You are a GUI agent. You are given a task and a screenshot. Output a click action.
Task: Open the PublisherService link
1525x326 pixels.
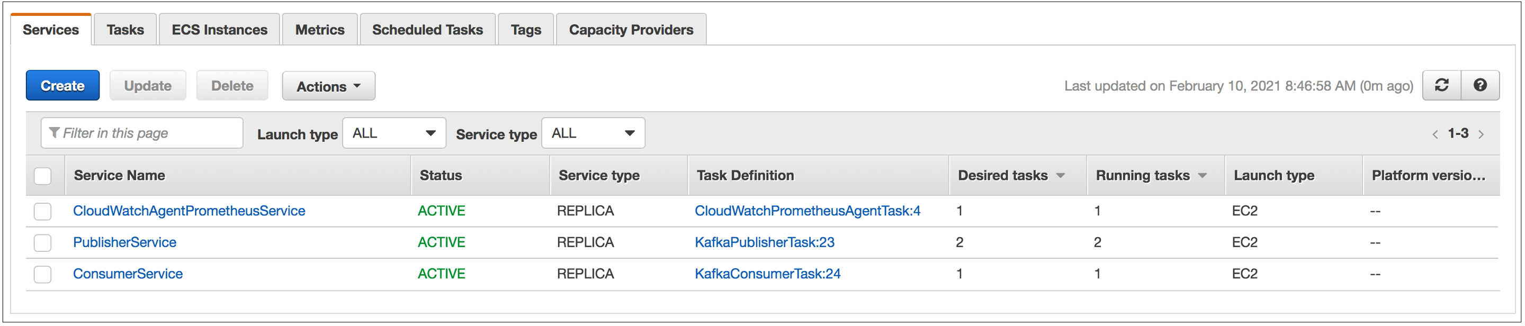124,242
